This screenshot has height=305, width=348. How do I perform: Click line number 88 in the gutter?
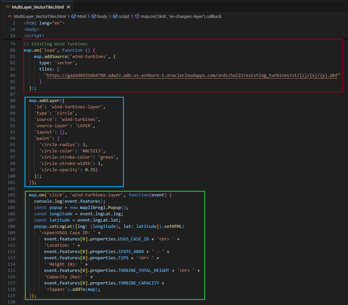13,100
